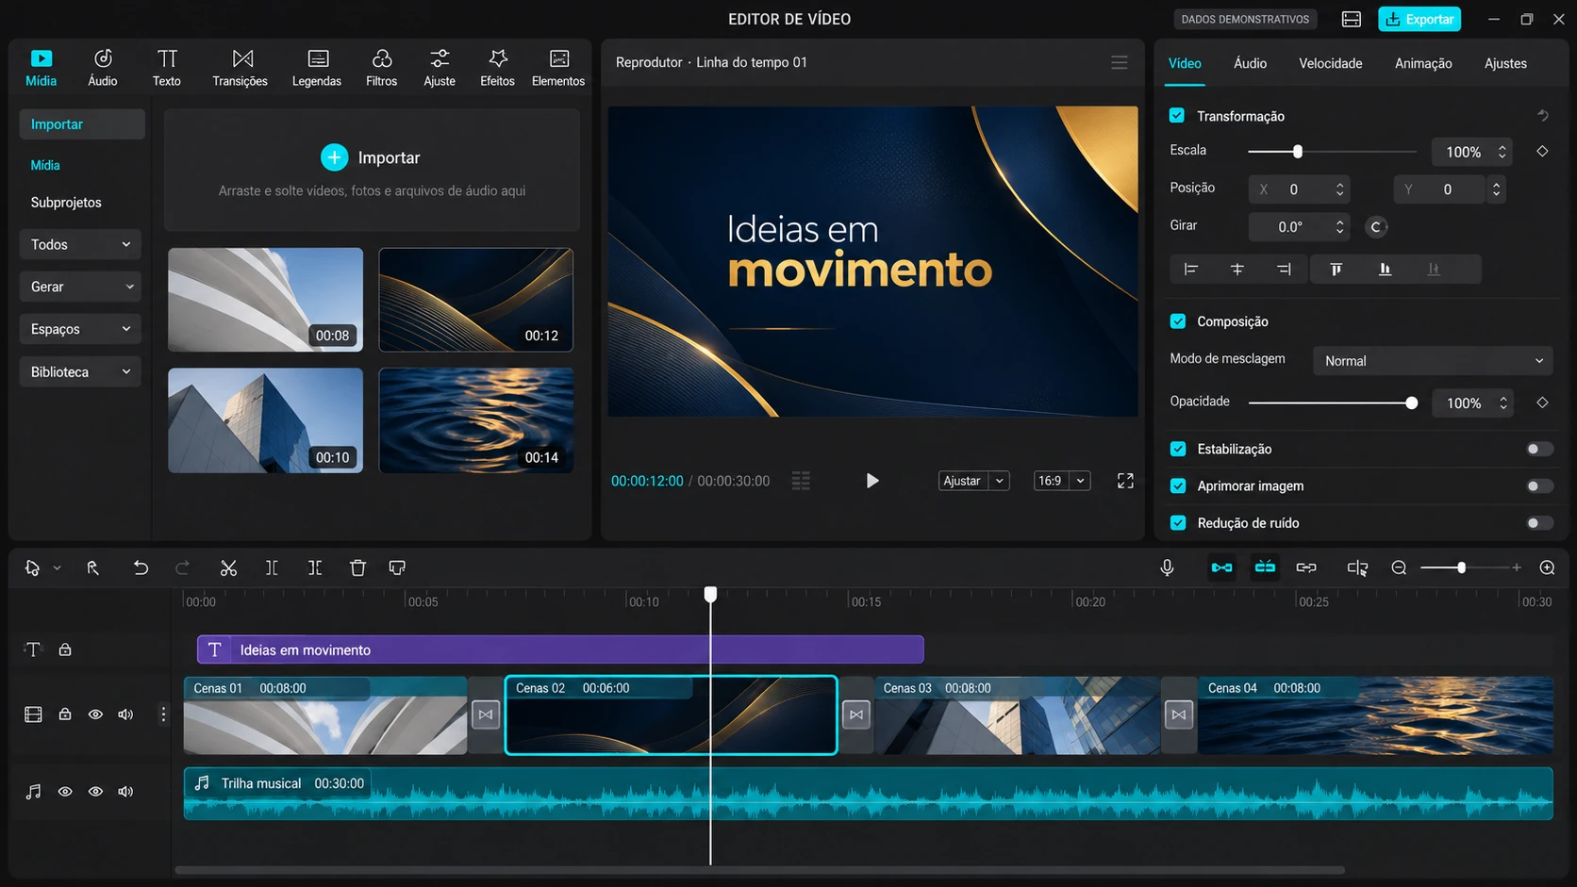
Task: Open the Elementos panel
Action: (558, 68)
